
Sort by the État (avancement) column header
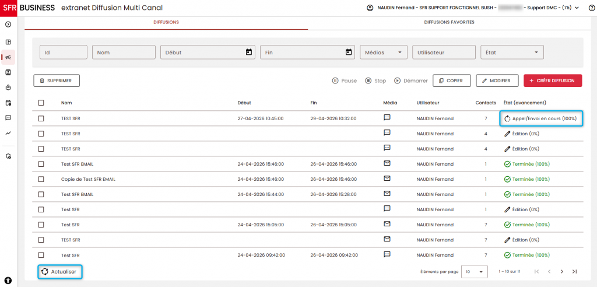[525, 103]
